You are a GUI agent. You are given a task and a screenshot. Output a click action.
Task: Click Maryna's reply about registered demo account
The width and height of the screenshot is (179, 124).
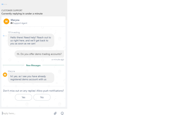(31, 78)
